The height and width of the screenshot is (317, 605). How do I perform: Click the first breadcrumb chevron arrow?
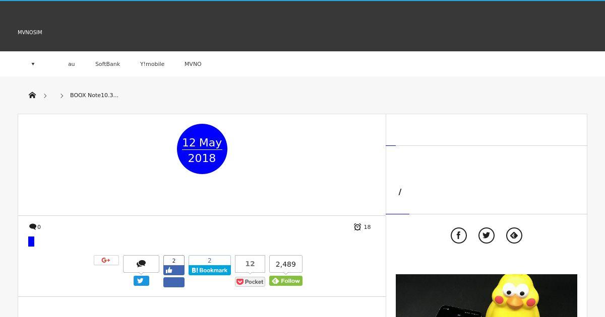(45, 96)
